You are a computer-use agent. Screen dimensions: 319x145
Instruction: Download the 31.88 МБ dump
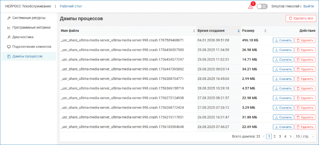pyautogui.click(x=283, y=117)
